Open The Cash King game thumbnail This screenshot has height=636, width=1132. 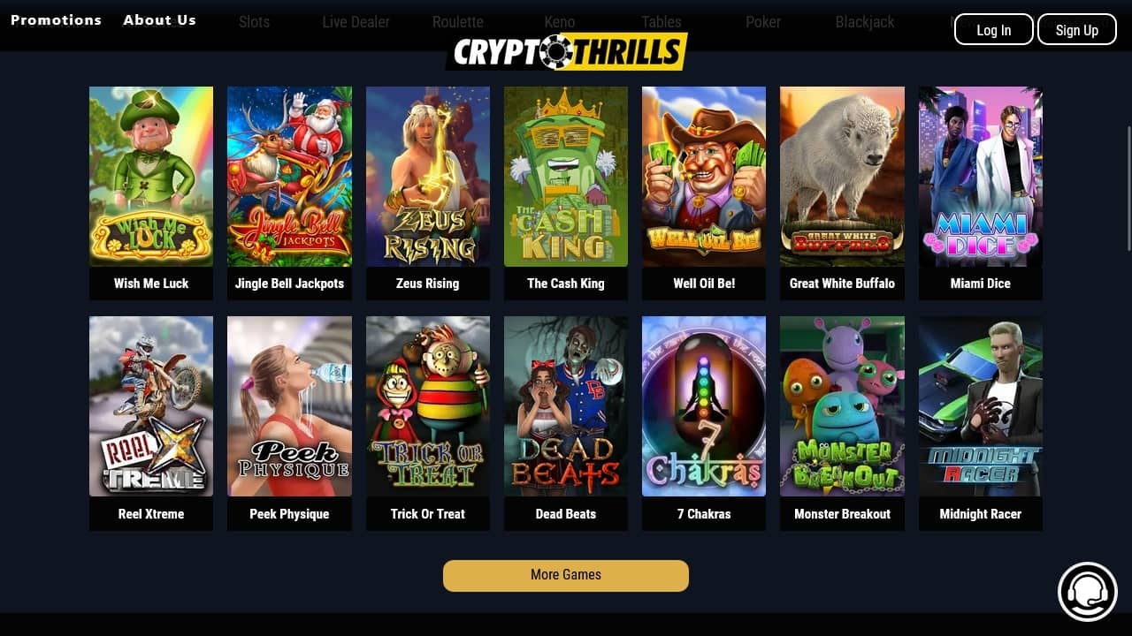coord(566,177)
